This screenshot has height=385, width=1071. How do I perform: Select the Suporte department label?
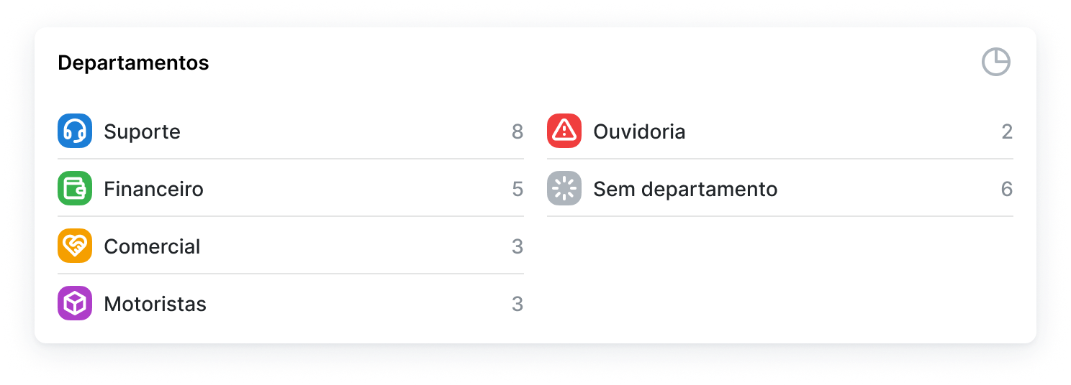(142, 132)
